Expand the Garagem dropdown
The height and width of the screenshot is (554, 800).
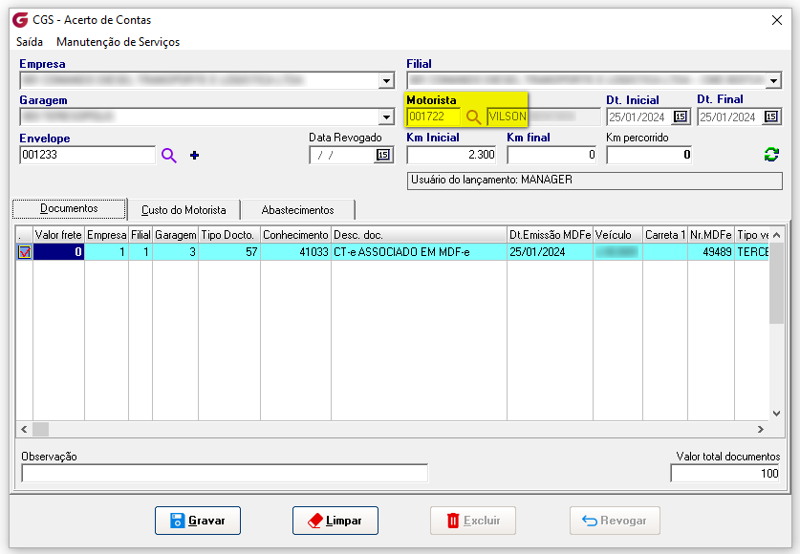click(386, 117)
